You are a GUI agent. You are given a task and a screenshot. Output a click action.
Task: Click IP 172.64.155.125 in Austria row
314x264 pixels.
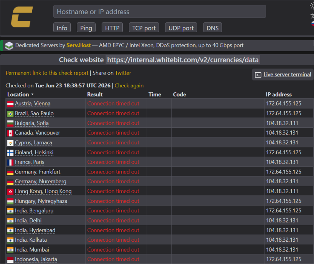(x=284, y=104)
